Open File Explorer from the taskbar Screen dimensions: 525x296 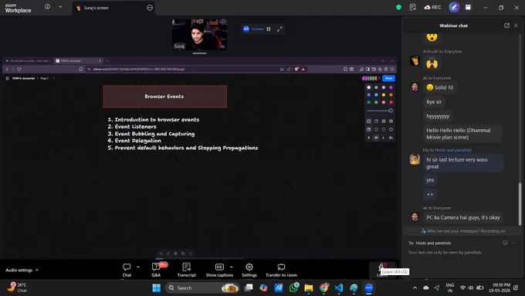pyautogui.click(x=308, y=287)
